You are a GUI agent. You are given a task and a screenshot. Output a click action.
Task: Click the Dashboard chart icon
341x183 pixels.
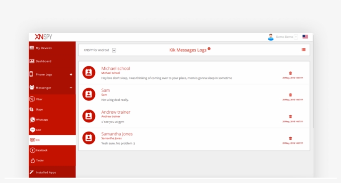click(x=32, y=61)
